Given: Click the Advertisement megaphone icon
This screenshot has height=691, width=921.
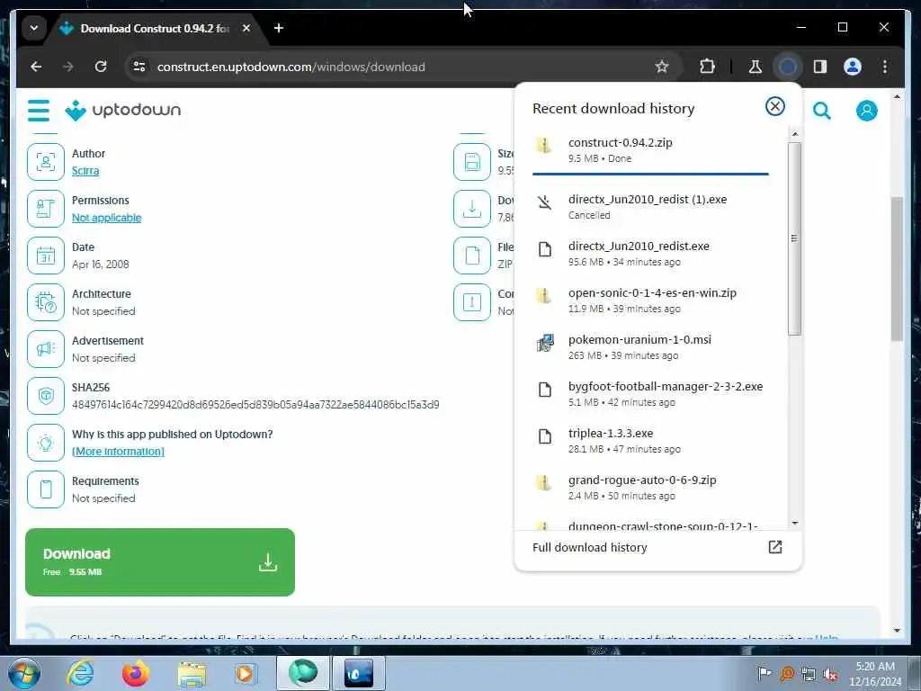Looking at the screenshot, I should click(x=46, y=349).
